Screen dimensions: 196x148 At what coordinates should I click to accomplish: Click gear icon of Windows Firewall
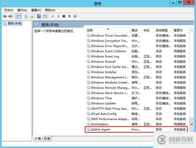88,61
